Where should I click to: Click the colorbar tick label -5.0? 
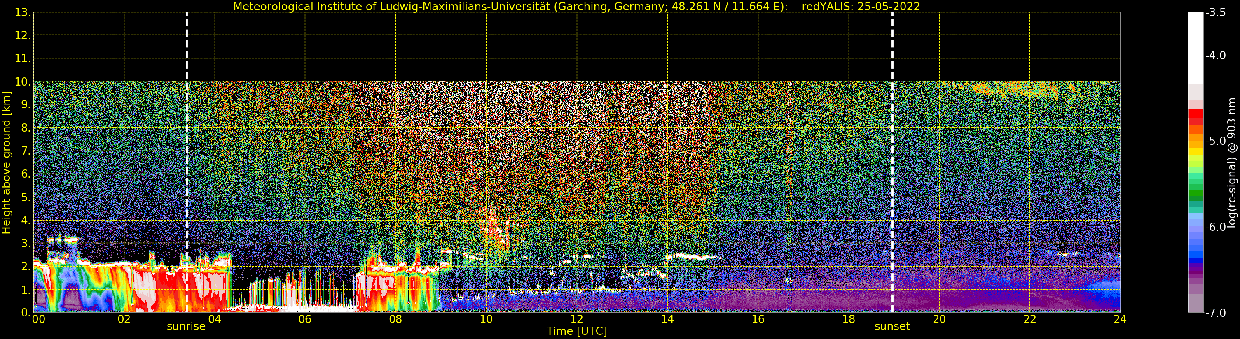(1215, 142)
